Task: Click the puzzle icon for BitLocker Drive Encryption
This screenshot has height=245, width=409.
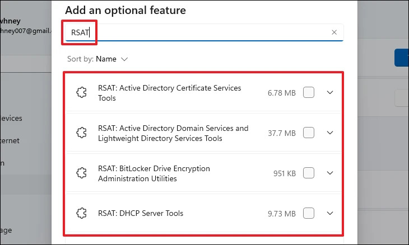Action: [x=81, y=173]
